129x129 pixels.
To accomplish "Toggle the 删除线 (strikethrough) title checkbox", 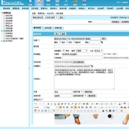I will coord(74,42).
